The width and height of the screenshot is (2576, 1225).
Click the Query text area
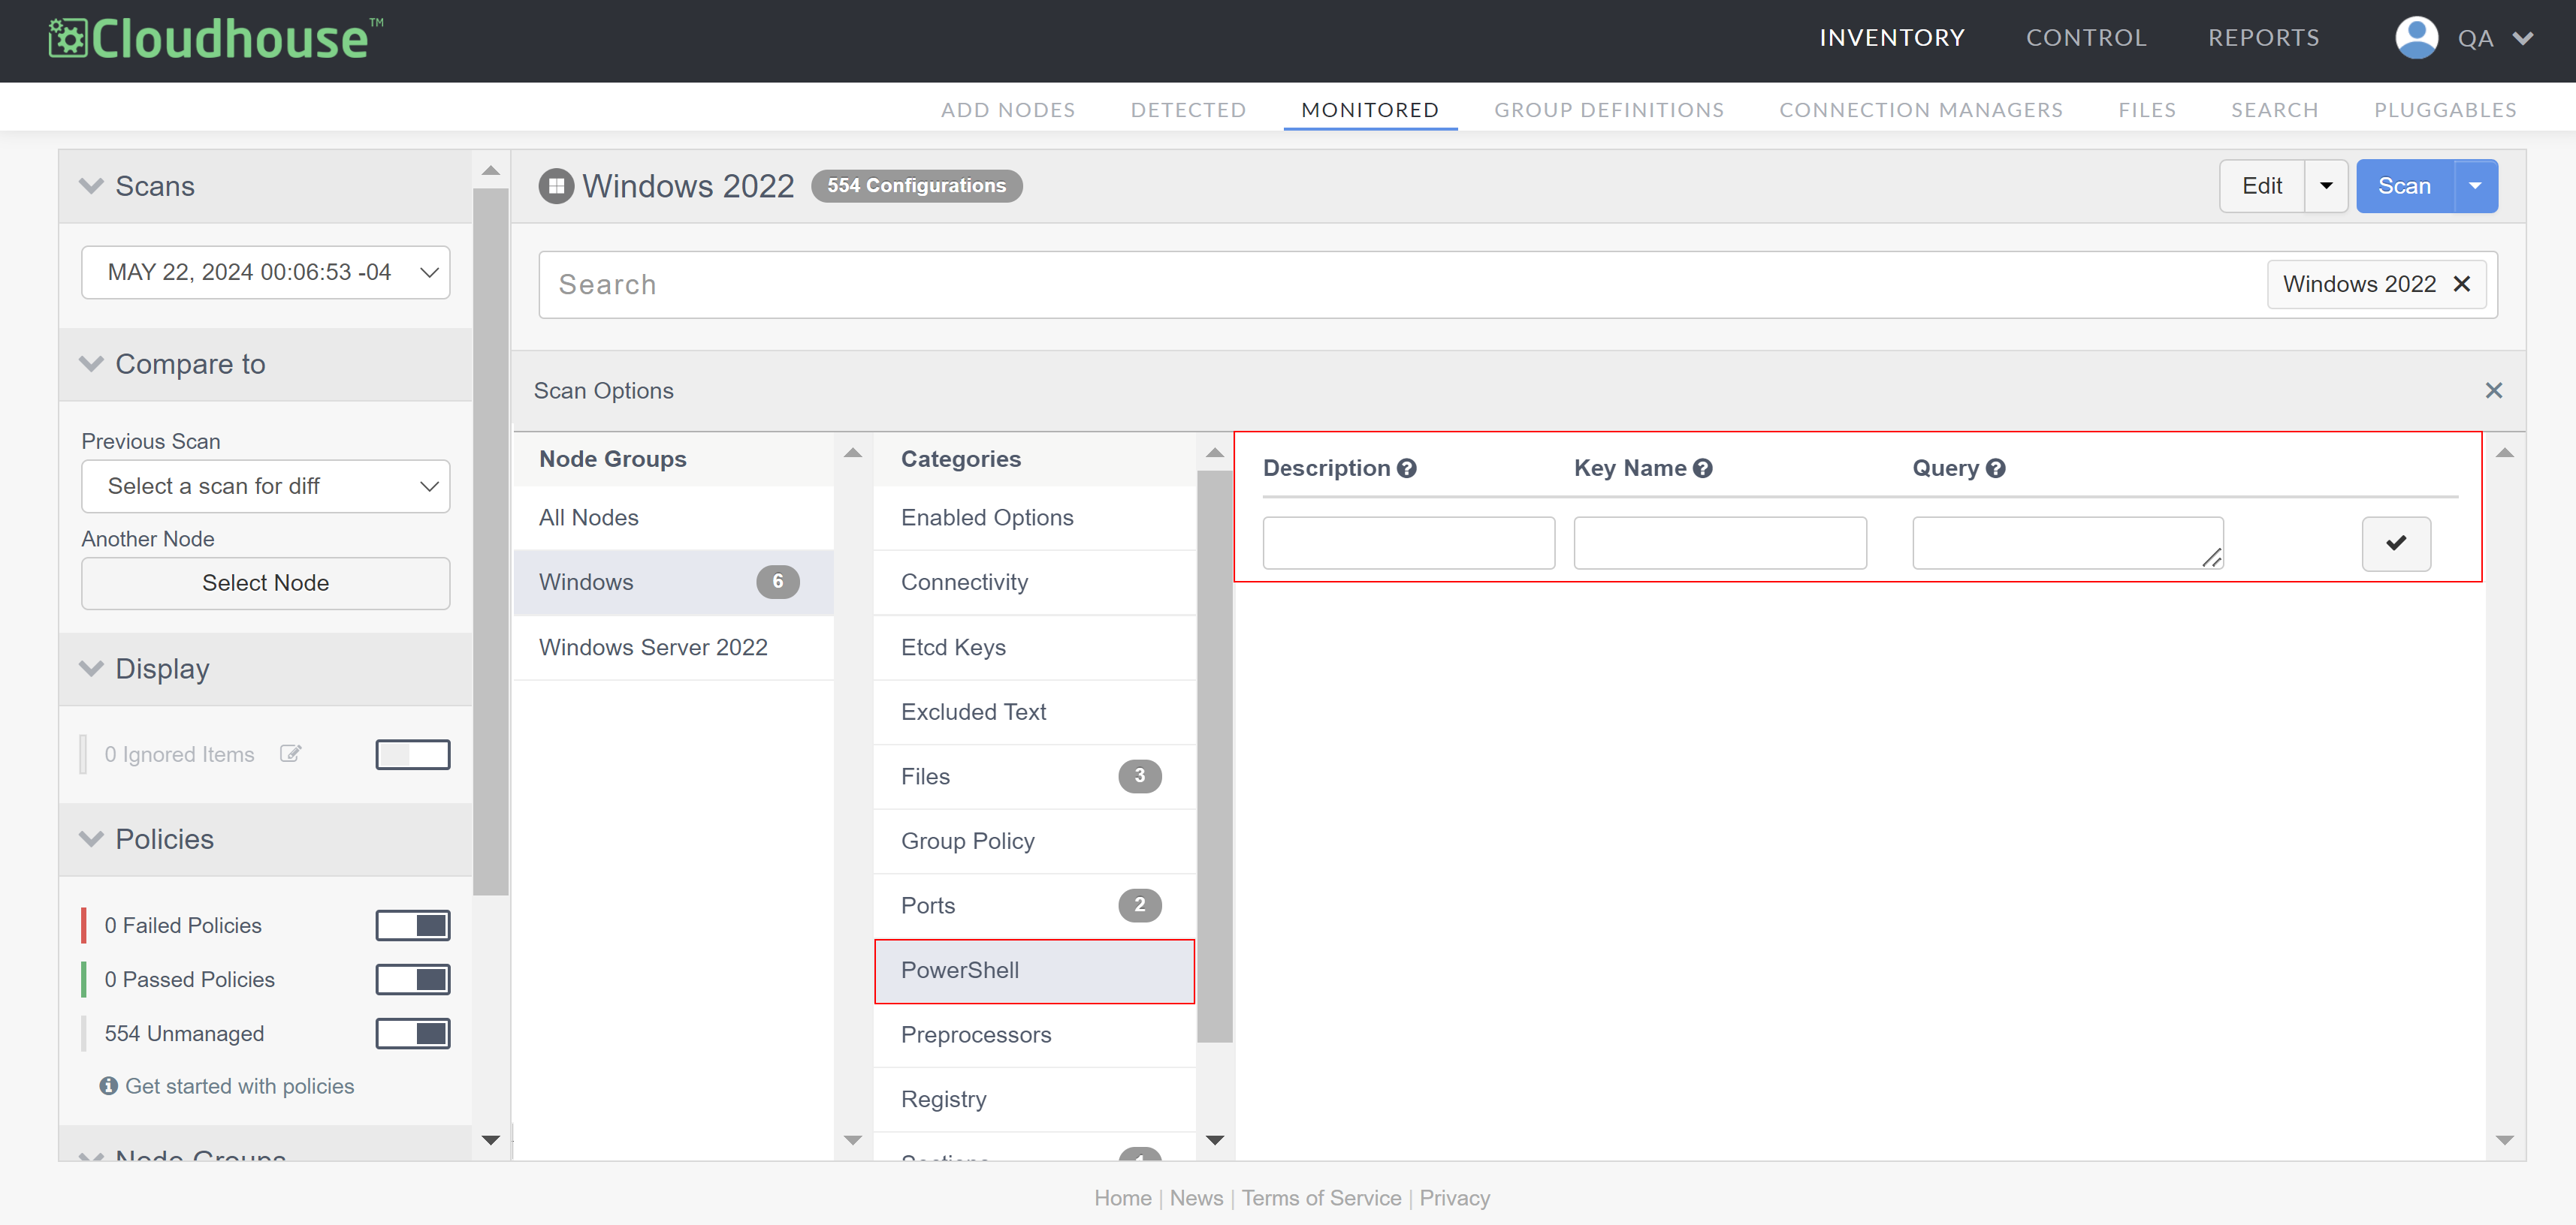[2068, 543]
